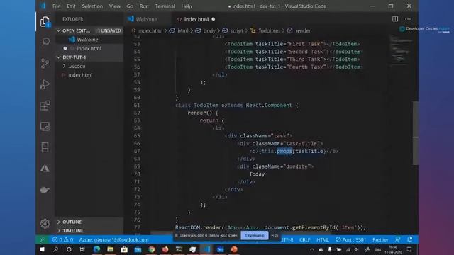Open the Remote Explorer view
Image resolution: width=454 pixels, height=255 pixels.
click(45, 127)
